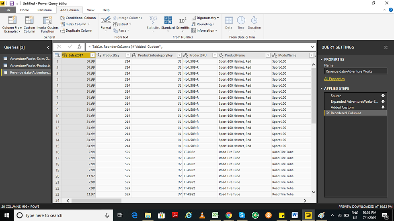
Task: Open ProductSubcategoryKey filter dropdown
Action: [x=179, y=55]
